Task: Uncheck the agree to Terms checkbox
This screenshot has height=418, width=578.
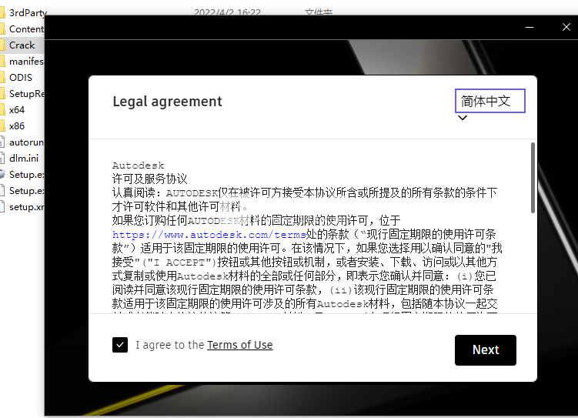Action: pyautogui.click(x=120, y=345)
